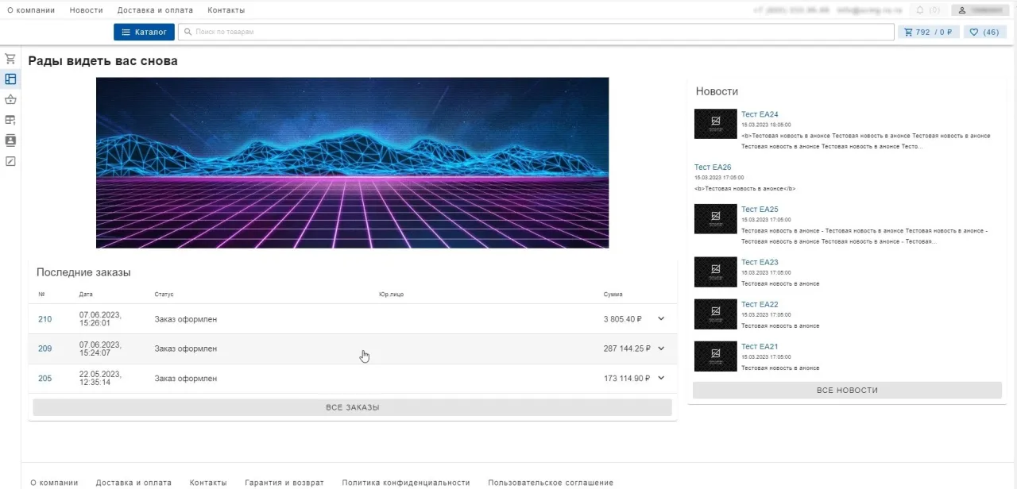
Task: Click the user profile button
Action: pos(982,10)
